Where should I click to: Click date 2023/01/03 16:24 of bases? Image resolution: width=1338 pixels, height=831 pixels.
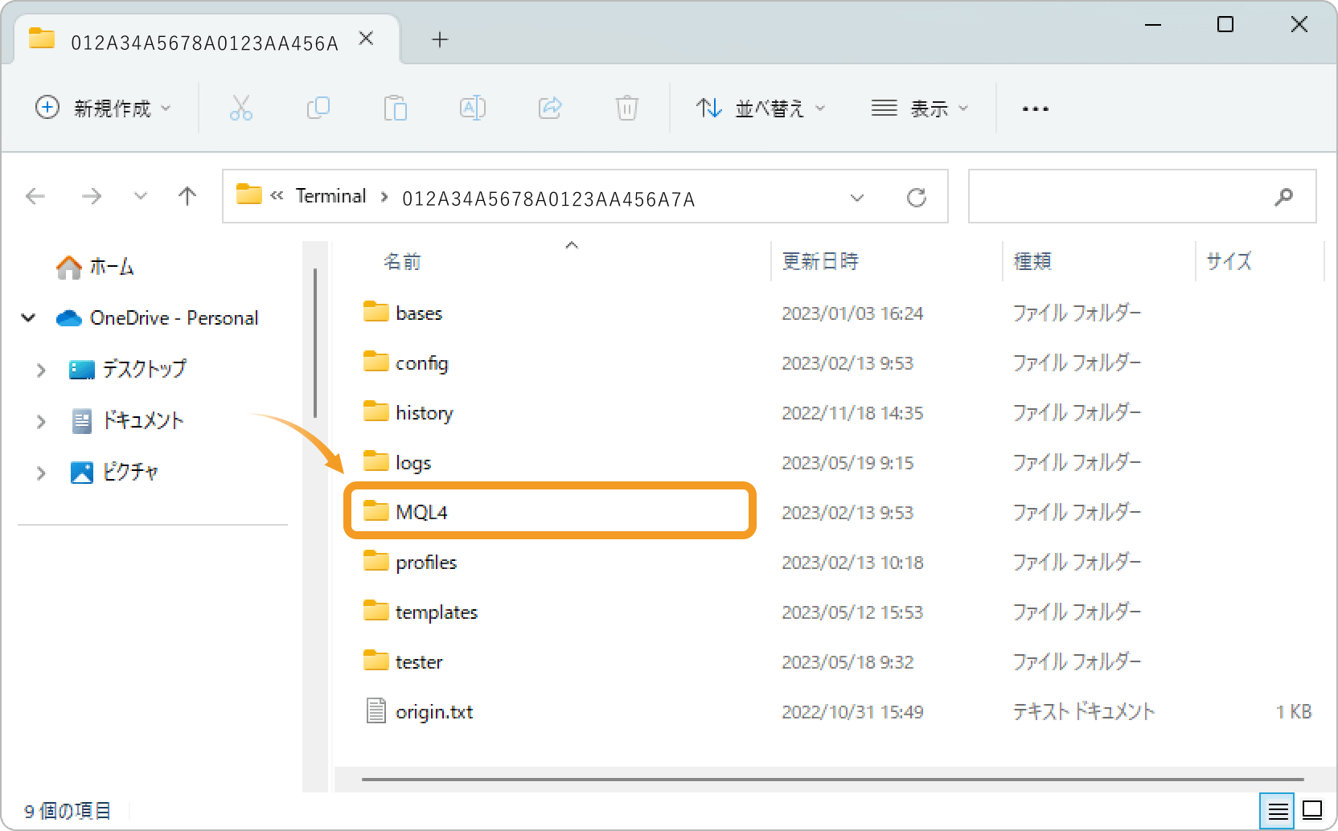[852, 313]
